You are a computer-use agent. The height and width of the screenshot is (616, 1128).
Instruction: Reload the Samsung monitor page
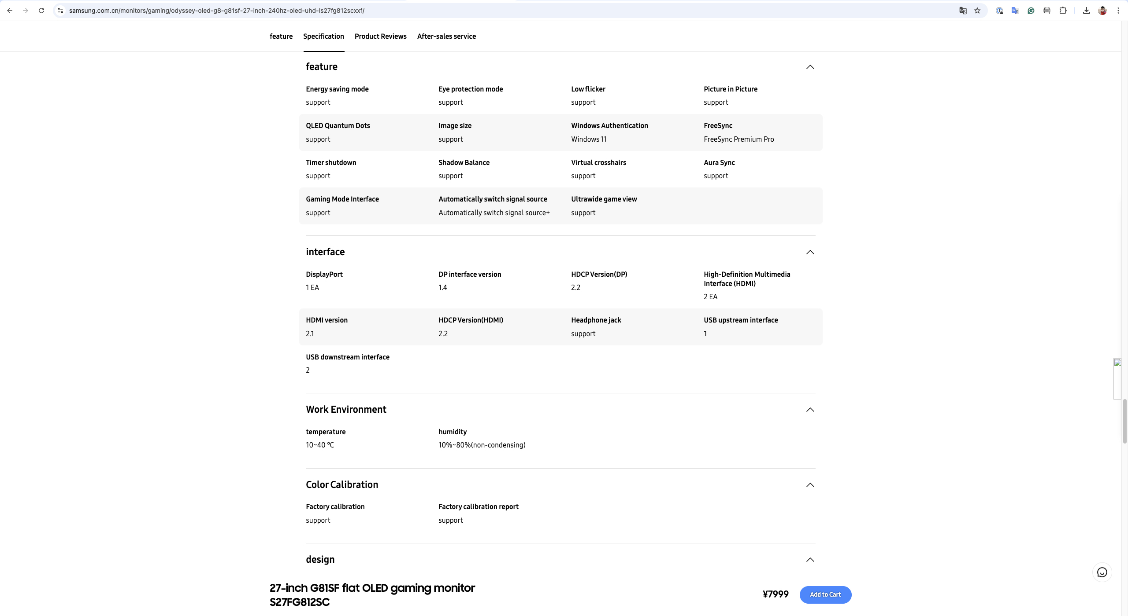tap(41, 11)
